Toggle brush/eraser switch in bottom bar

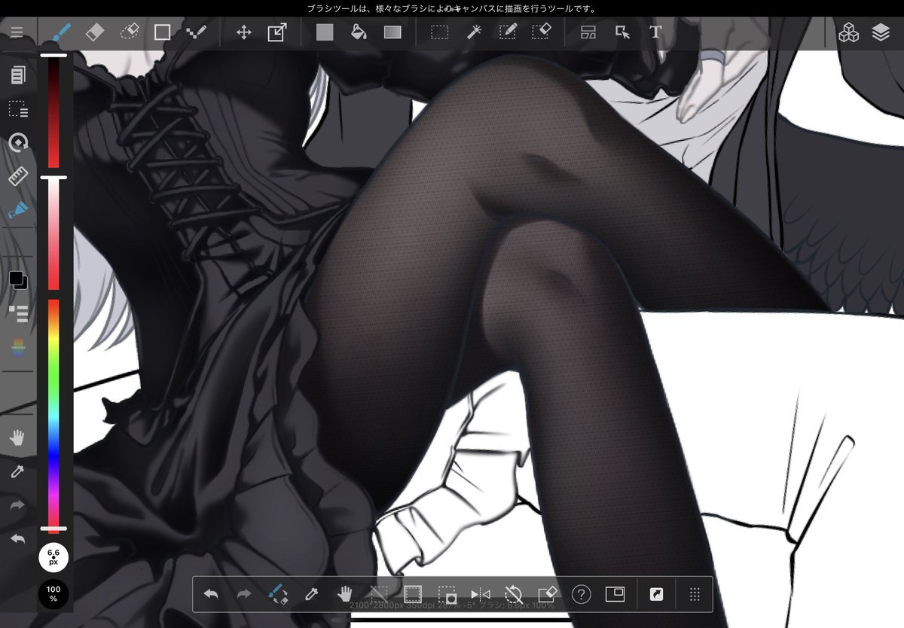pos(277,594)
